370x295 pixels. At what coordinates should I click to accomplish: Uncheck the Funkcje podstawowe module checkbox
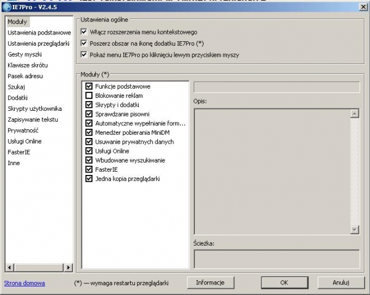pos(89,87)
